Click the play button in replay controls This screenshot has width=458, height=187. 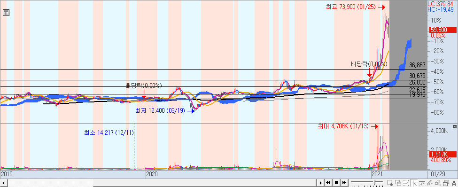(321, 183)
